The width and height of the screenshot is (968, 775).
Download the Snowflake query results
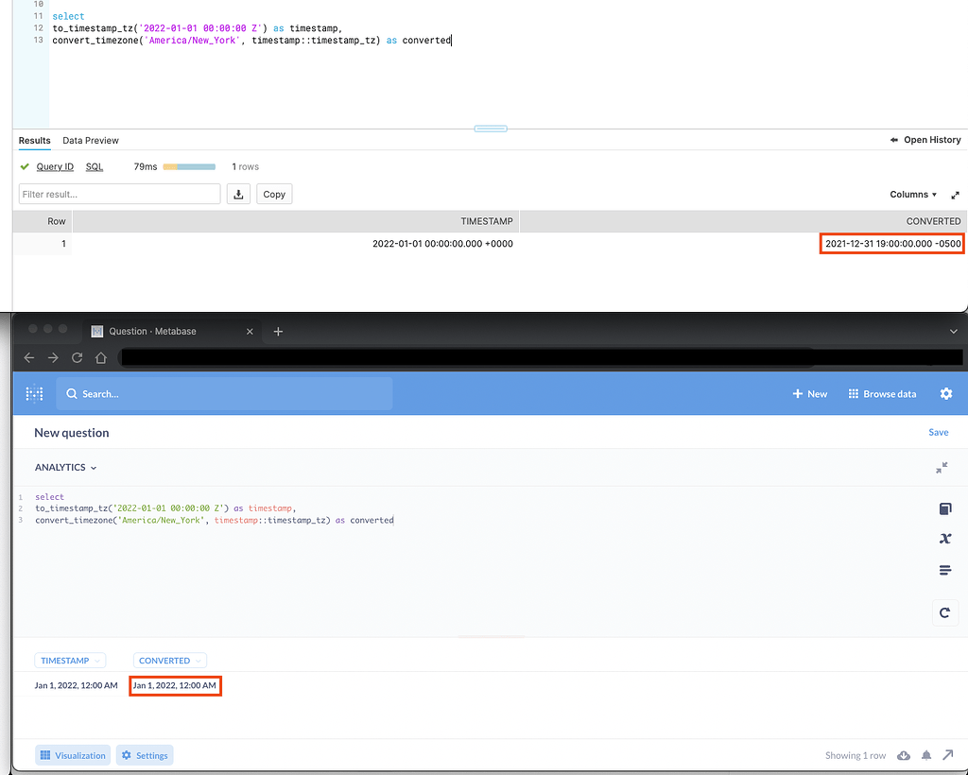click(x=239, y=194)
